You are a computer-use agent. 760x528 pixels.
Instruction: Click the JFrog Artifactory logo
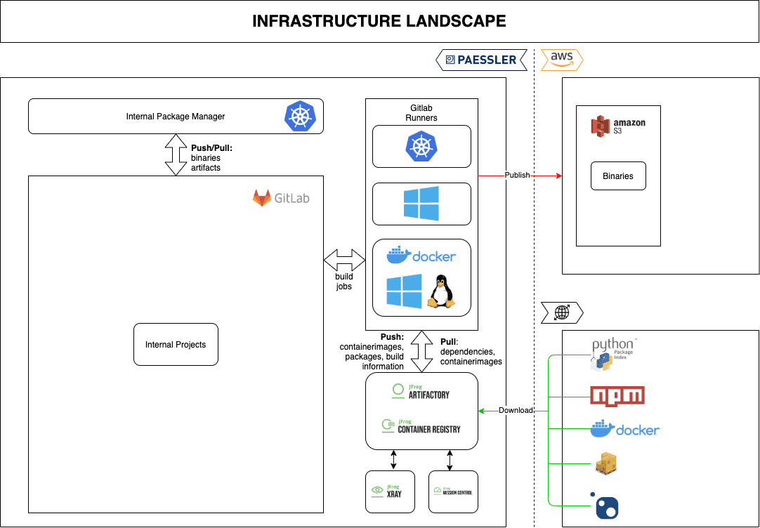click(421, 391)
